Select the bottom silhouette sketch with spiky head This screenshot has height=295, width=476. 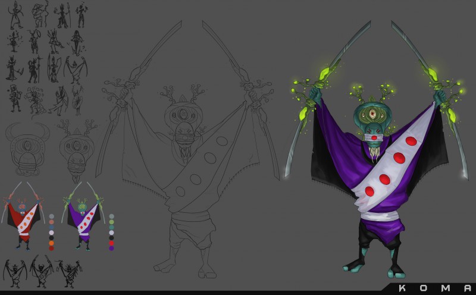pos(69,273)
